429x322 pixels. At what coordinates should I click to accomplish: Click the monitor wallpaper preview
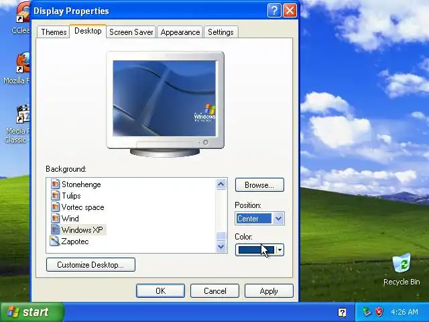[x=164, y=99]
